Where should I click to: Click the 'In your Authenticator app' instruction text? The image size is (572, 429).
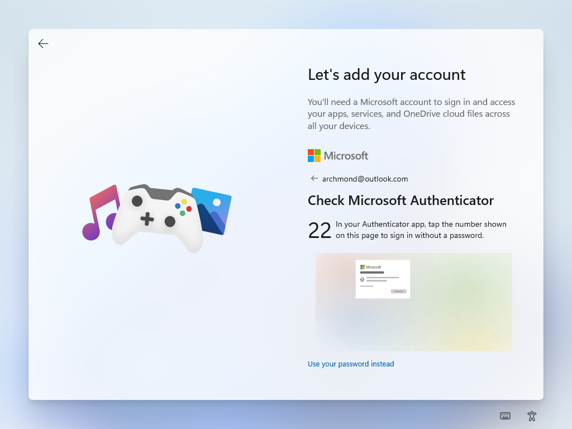click(421, 230)
